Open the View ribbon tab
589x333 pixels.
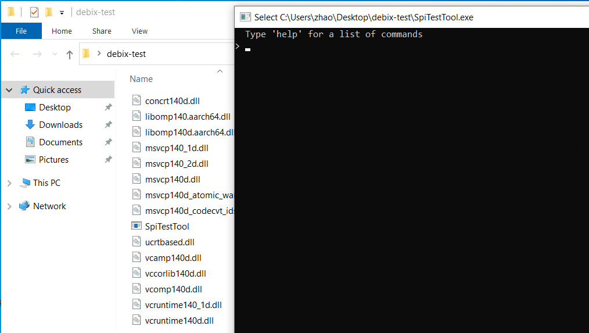point(139,31)
